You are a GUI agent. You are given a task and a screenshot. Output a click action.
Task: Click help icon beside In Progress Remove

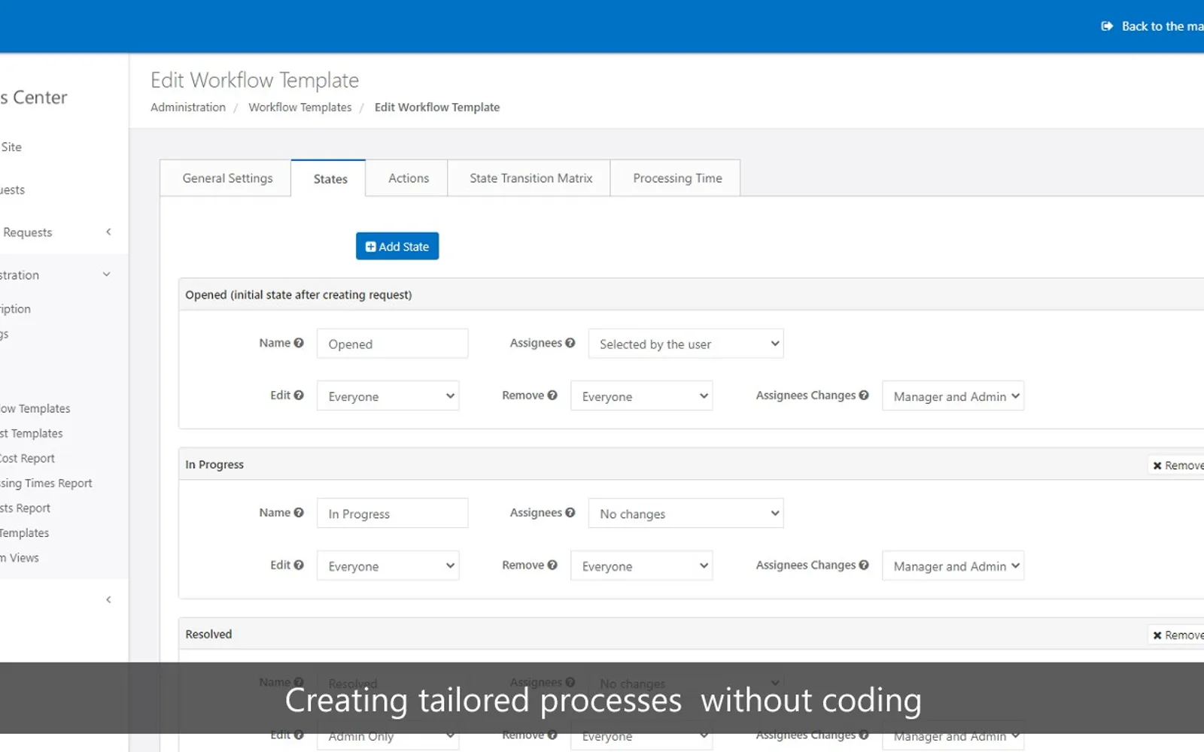pos(552,566)
